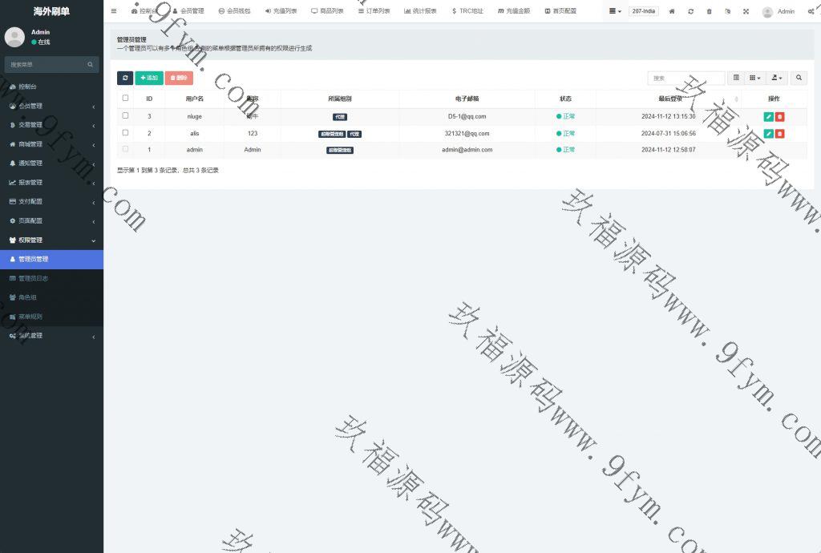This screenshot has width=821, height=553.
Task: Click the fullscreen icon in the top bar
Action: coord(746,11)
